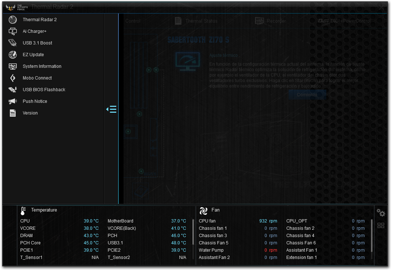Collapse the side menu with the arrow-list icon
Screen dimensions: 394x271
point(111,109)
